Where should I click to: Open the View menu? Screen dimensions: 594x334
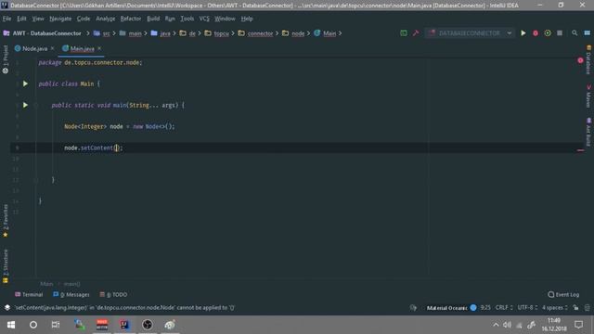click(x=38, y=19)
